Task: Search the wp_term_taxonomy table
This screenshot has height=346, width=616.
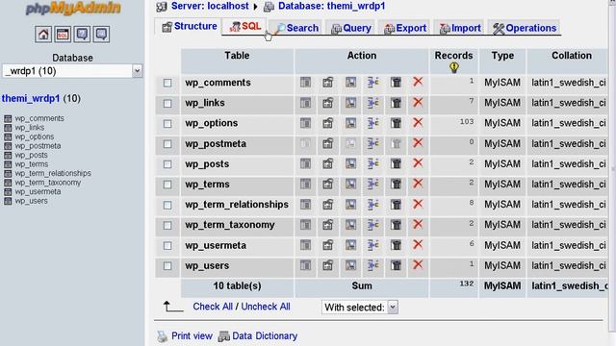Action: click(x=350, y=225)
